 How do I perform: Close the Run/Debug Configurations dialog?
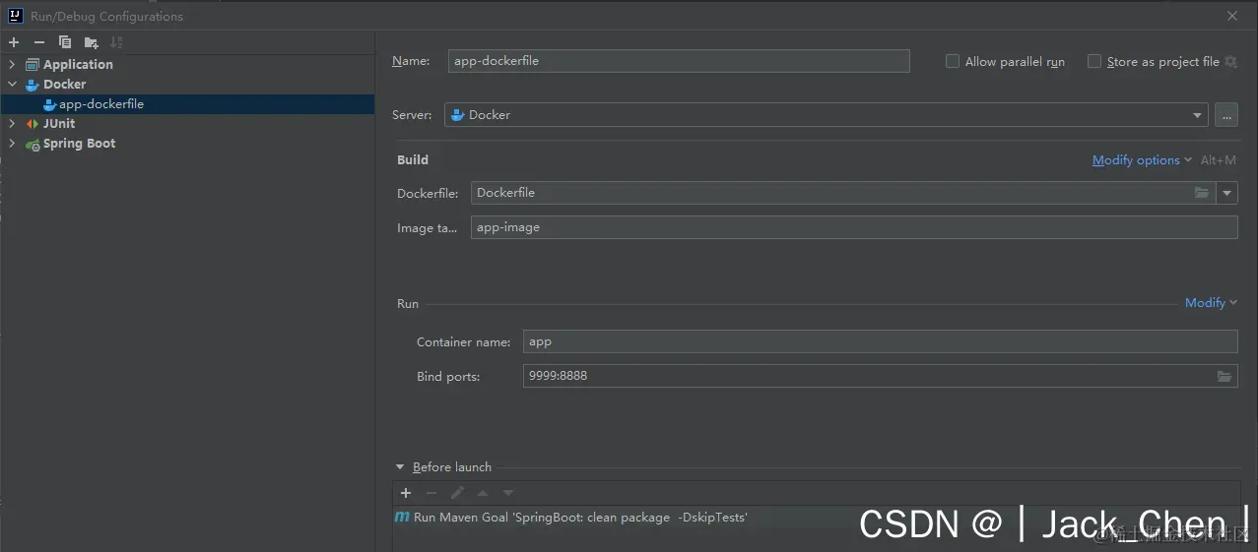[x=1232, y=16]
